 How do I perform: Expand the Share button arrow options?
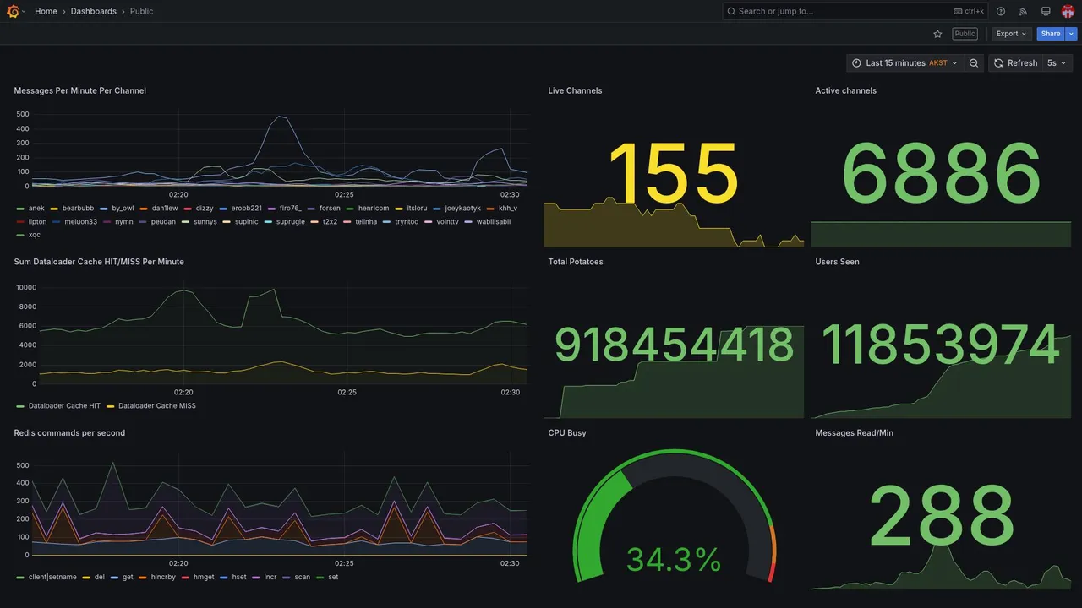point(1072,34)
